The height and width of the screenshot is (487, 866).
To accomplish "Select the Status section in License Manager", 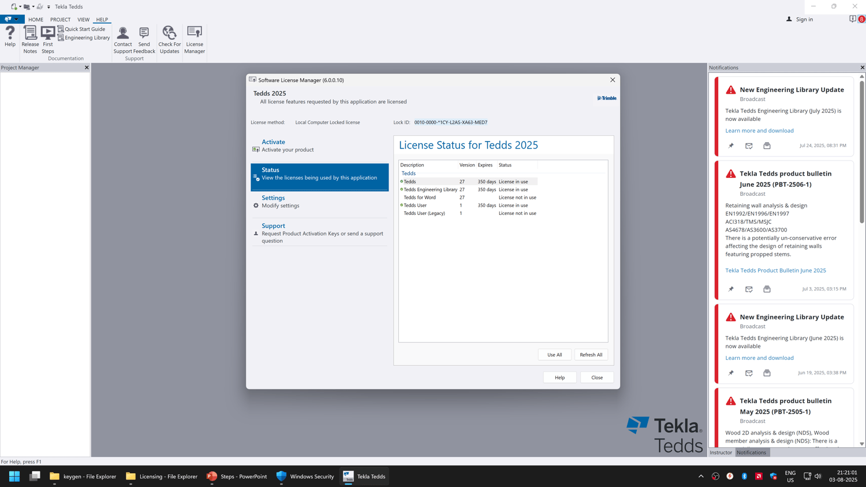I will pyautogui.click(x=319, y=177).
